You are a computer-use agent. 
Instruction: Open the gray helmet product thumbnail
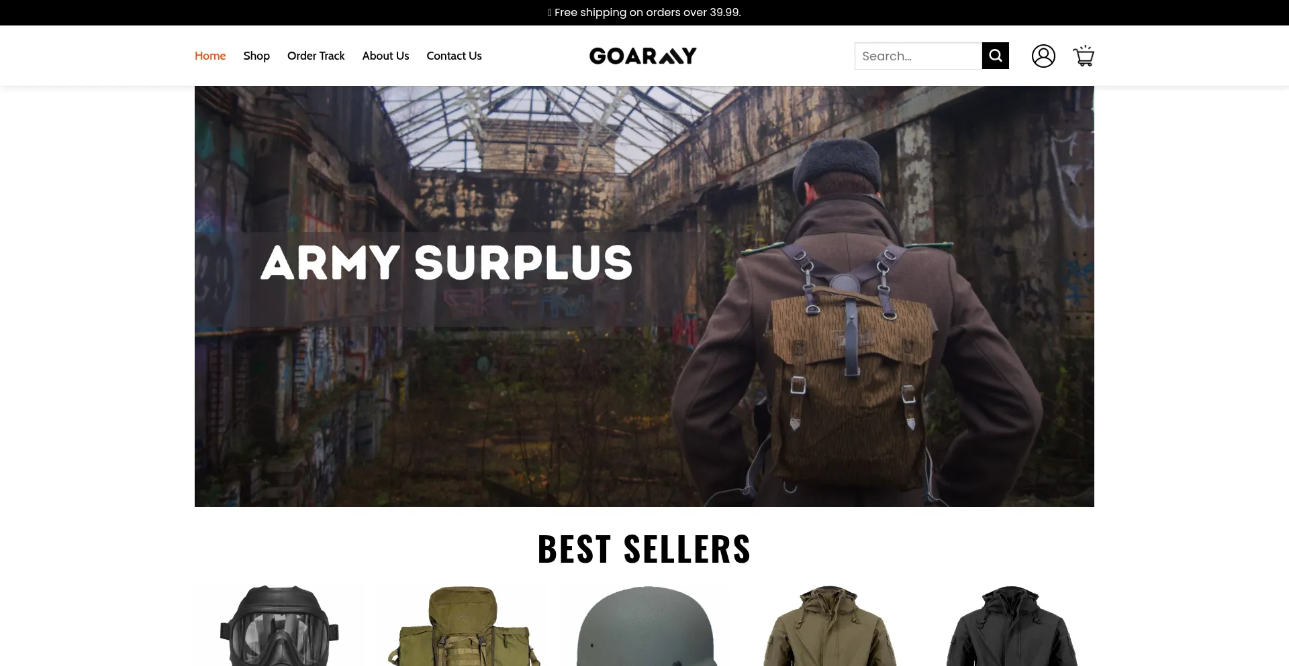click(x=645, y=626)
